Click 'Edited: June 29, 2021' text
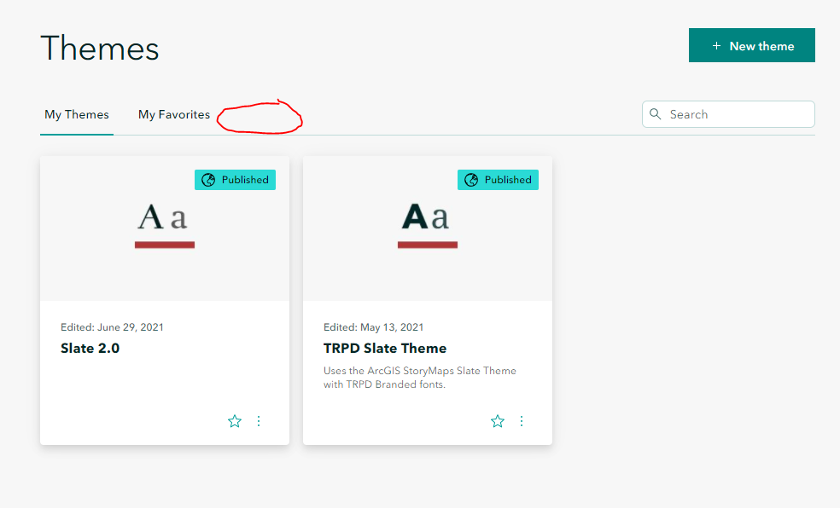840x508 pixels. 112,327
